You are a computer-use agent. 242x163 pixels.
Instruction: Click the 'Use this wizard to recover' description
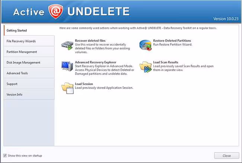(102, 48)
